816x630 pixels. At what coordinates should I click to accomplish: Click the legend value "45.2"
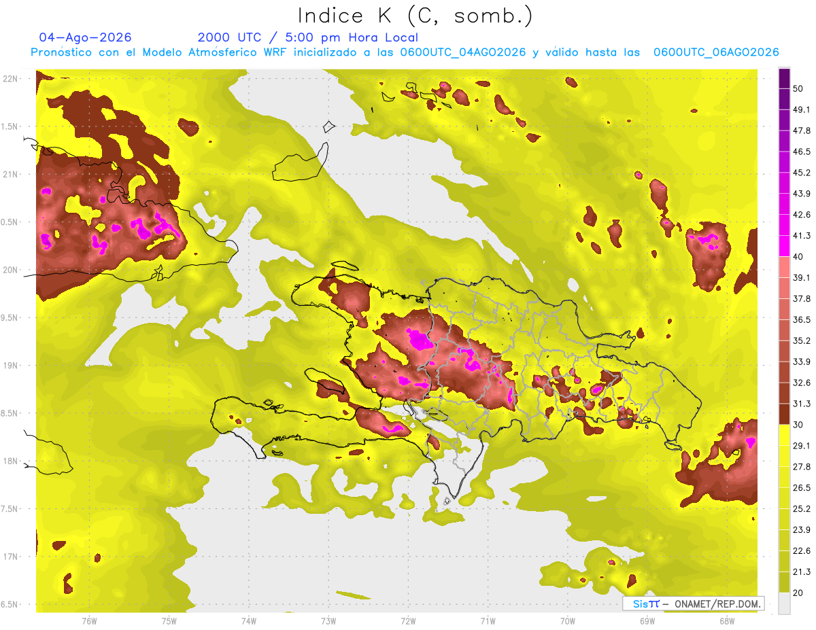point(801,173)
